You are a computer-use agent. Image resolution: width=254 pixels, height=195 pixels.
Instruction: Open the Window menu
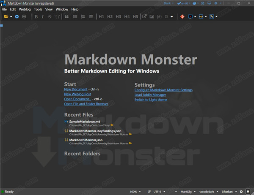click(62, 9)
